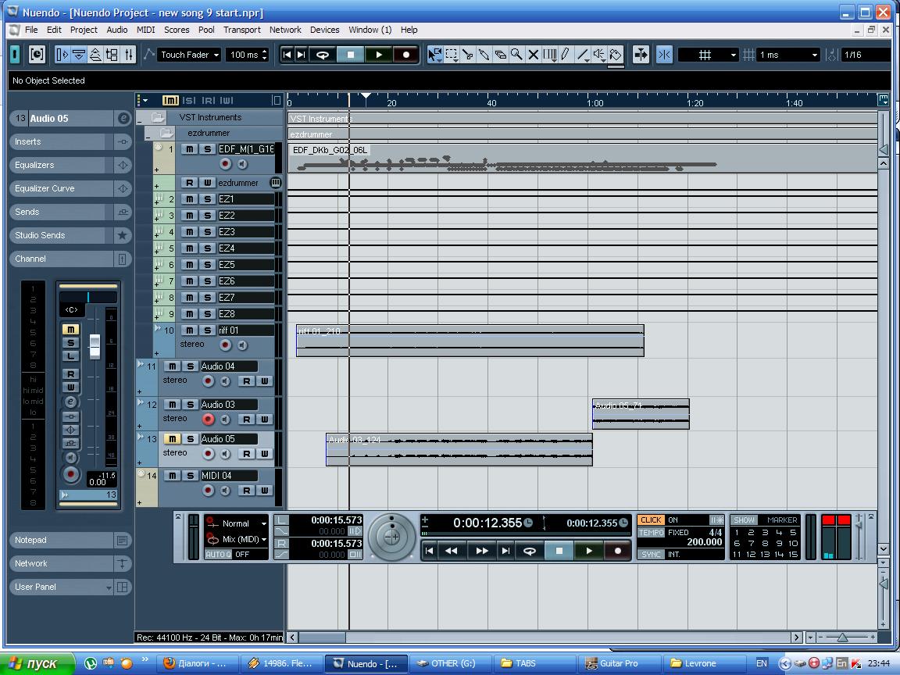The width and height of the screenshot is (900, 675).
Task: Open Audio 05 channel settings 'e' button
Action: pyautogui.click(x=123, y=118)
